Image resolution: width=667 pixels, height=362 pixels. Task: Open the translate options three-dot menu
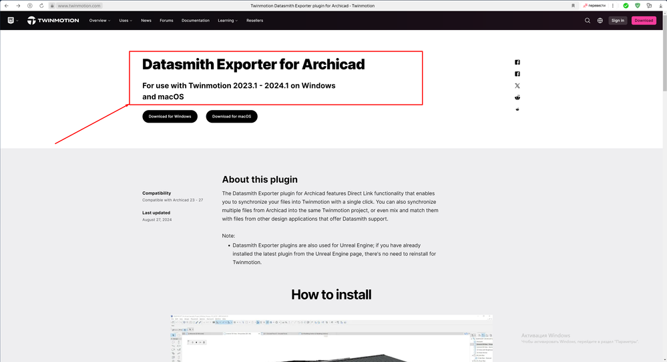[x=612, y=5]
